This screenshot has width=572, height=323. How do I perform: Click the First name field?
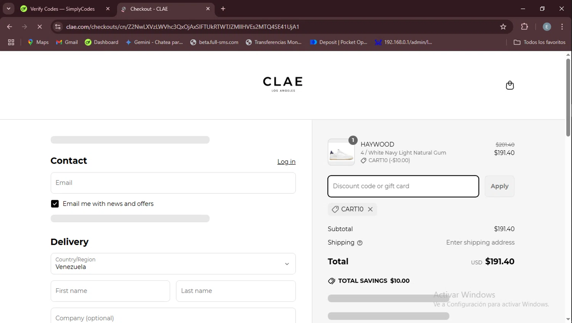click(110, 291)
